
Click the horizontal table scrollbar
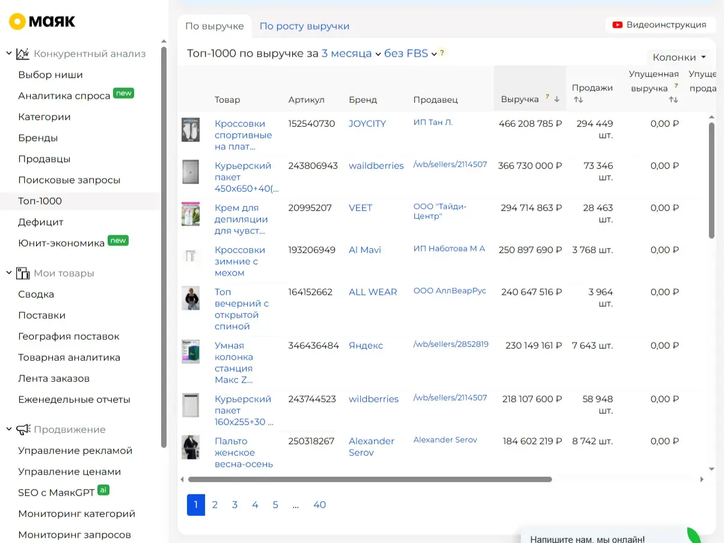370,479
